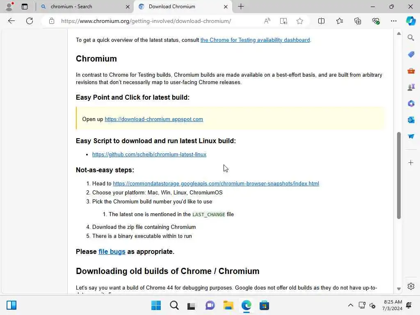The height and width of the screenshot is (315, 420).
Task: Add a new sidebar app with plus
Action: (x=411, y=162)
